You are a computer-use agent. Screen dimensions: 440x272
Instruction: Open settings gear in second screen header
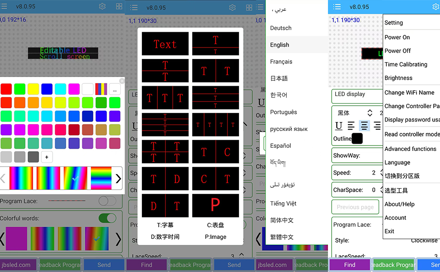click(x=232, y=8)
